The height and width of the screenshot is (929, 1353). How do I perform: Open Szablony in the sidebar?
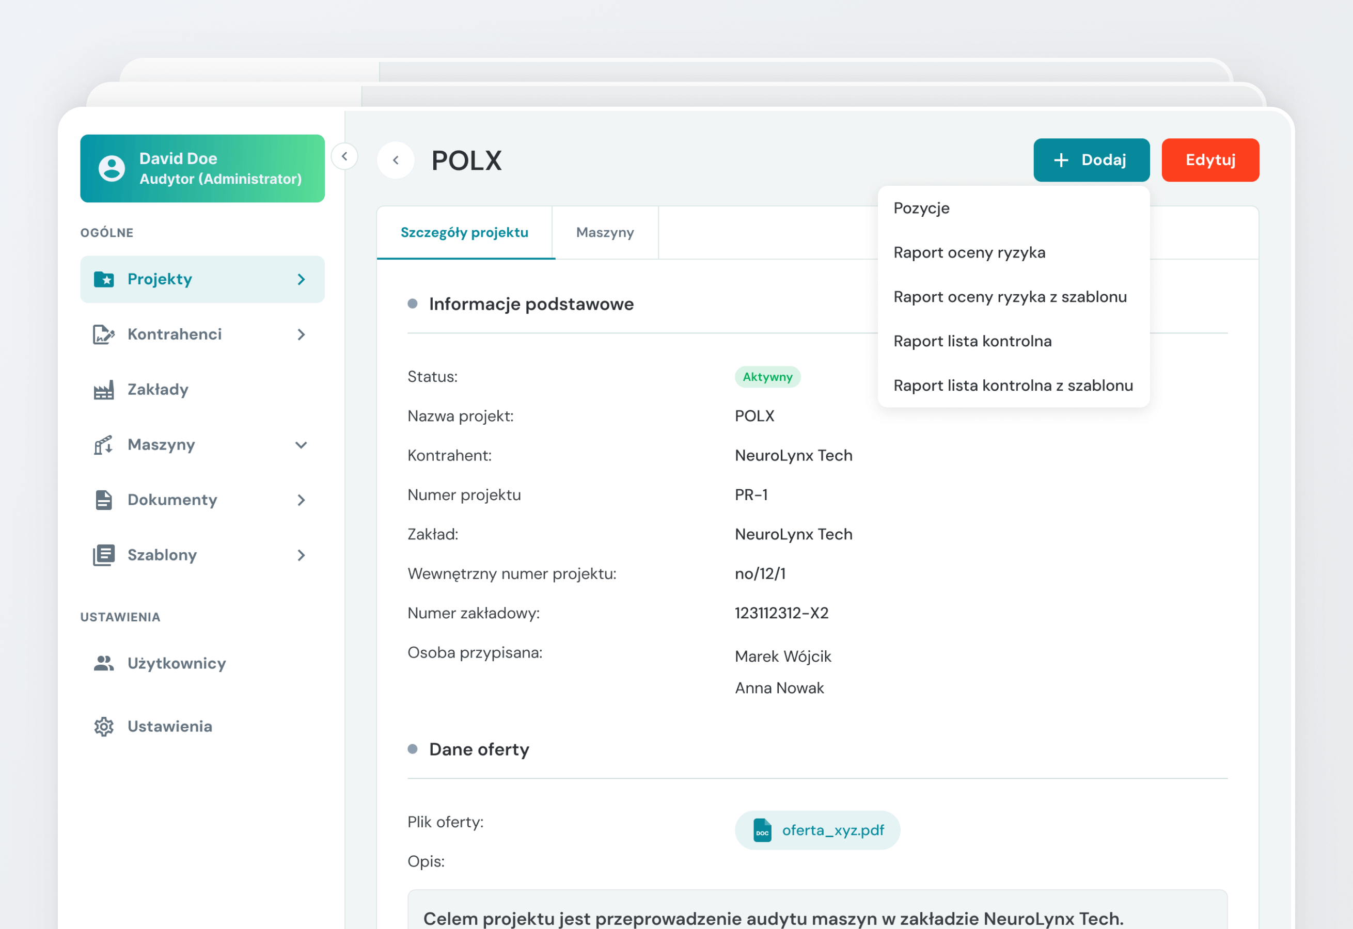coord(202,555)
